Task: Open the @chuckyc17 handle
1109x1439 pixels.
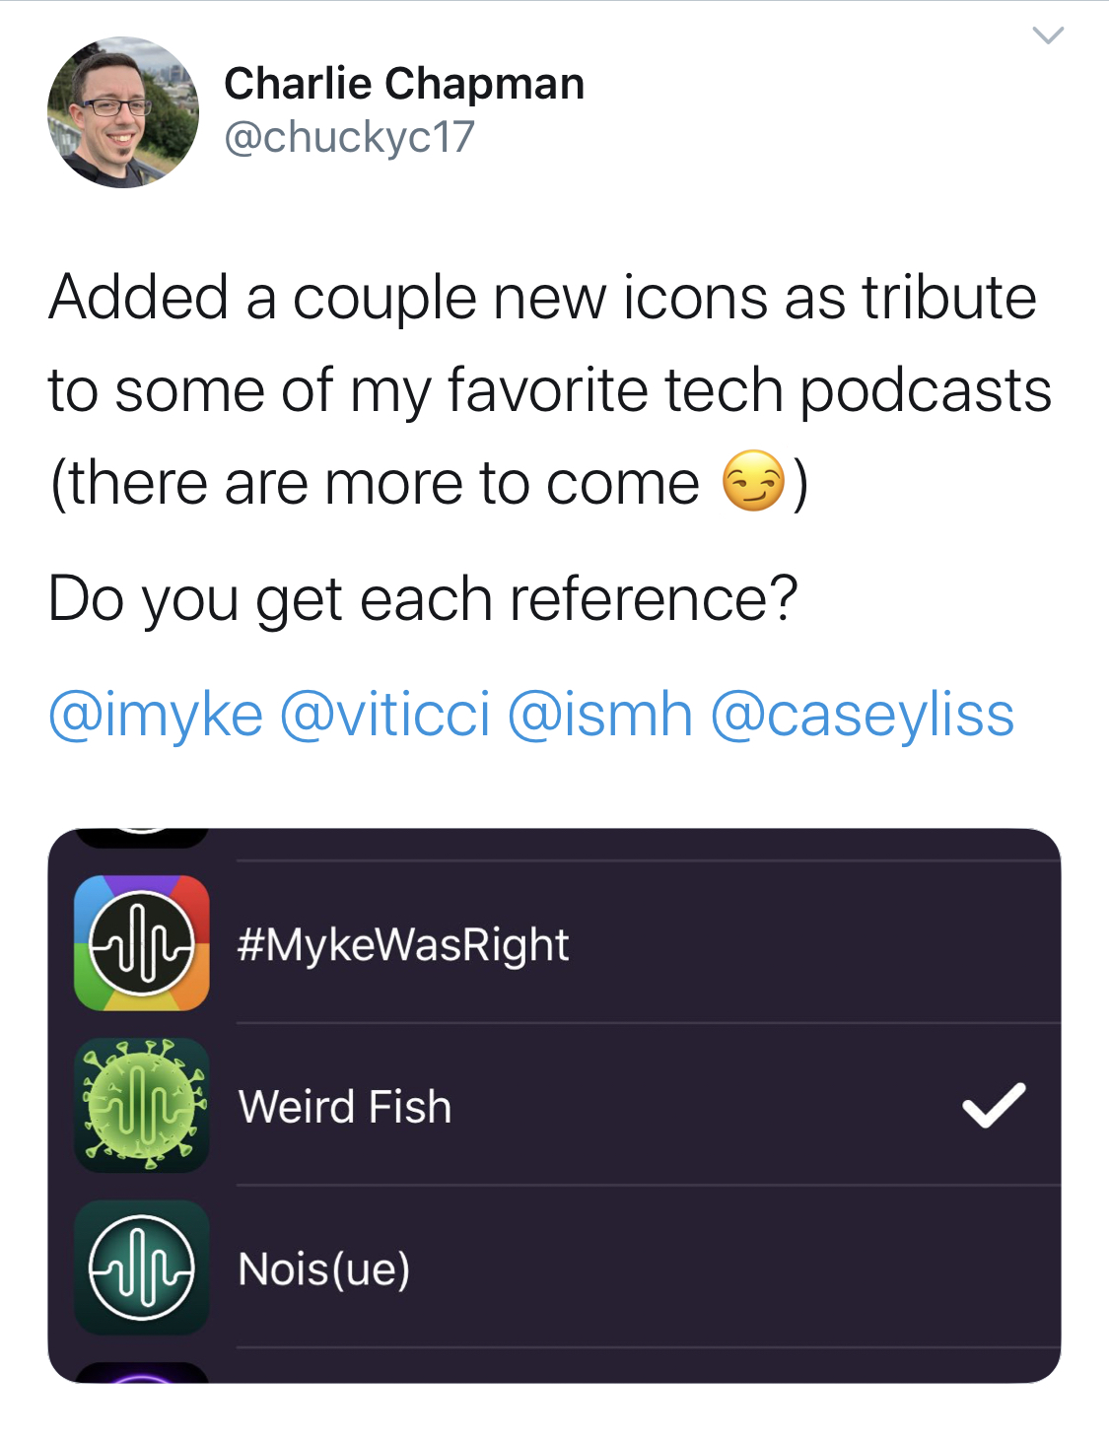Action: [349, 137]
